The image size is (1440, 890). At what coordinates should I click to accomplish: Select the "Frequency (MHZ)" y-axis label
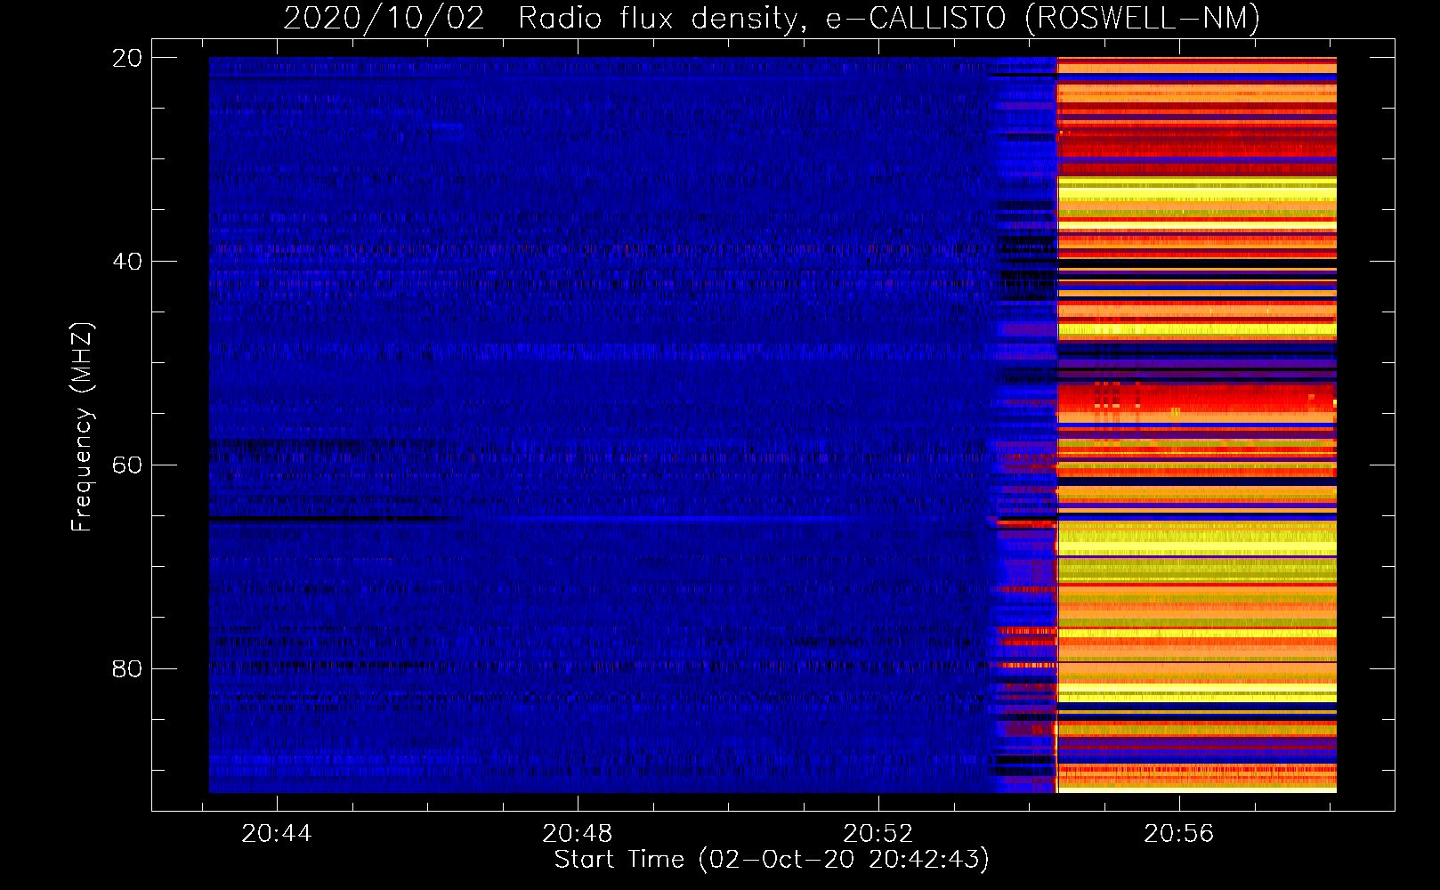(x=82, y=427)
